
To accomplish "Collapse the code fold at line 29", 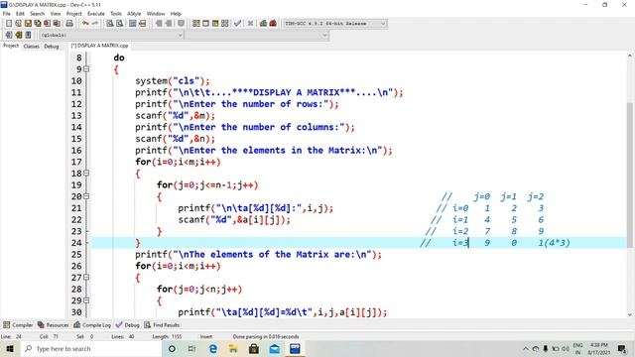I will click(x=86, y=300).
